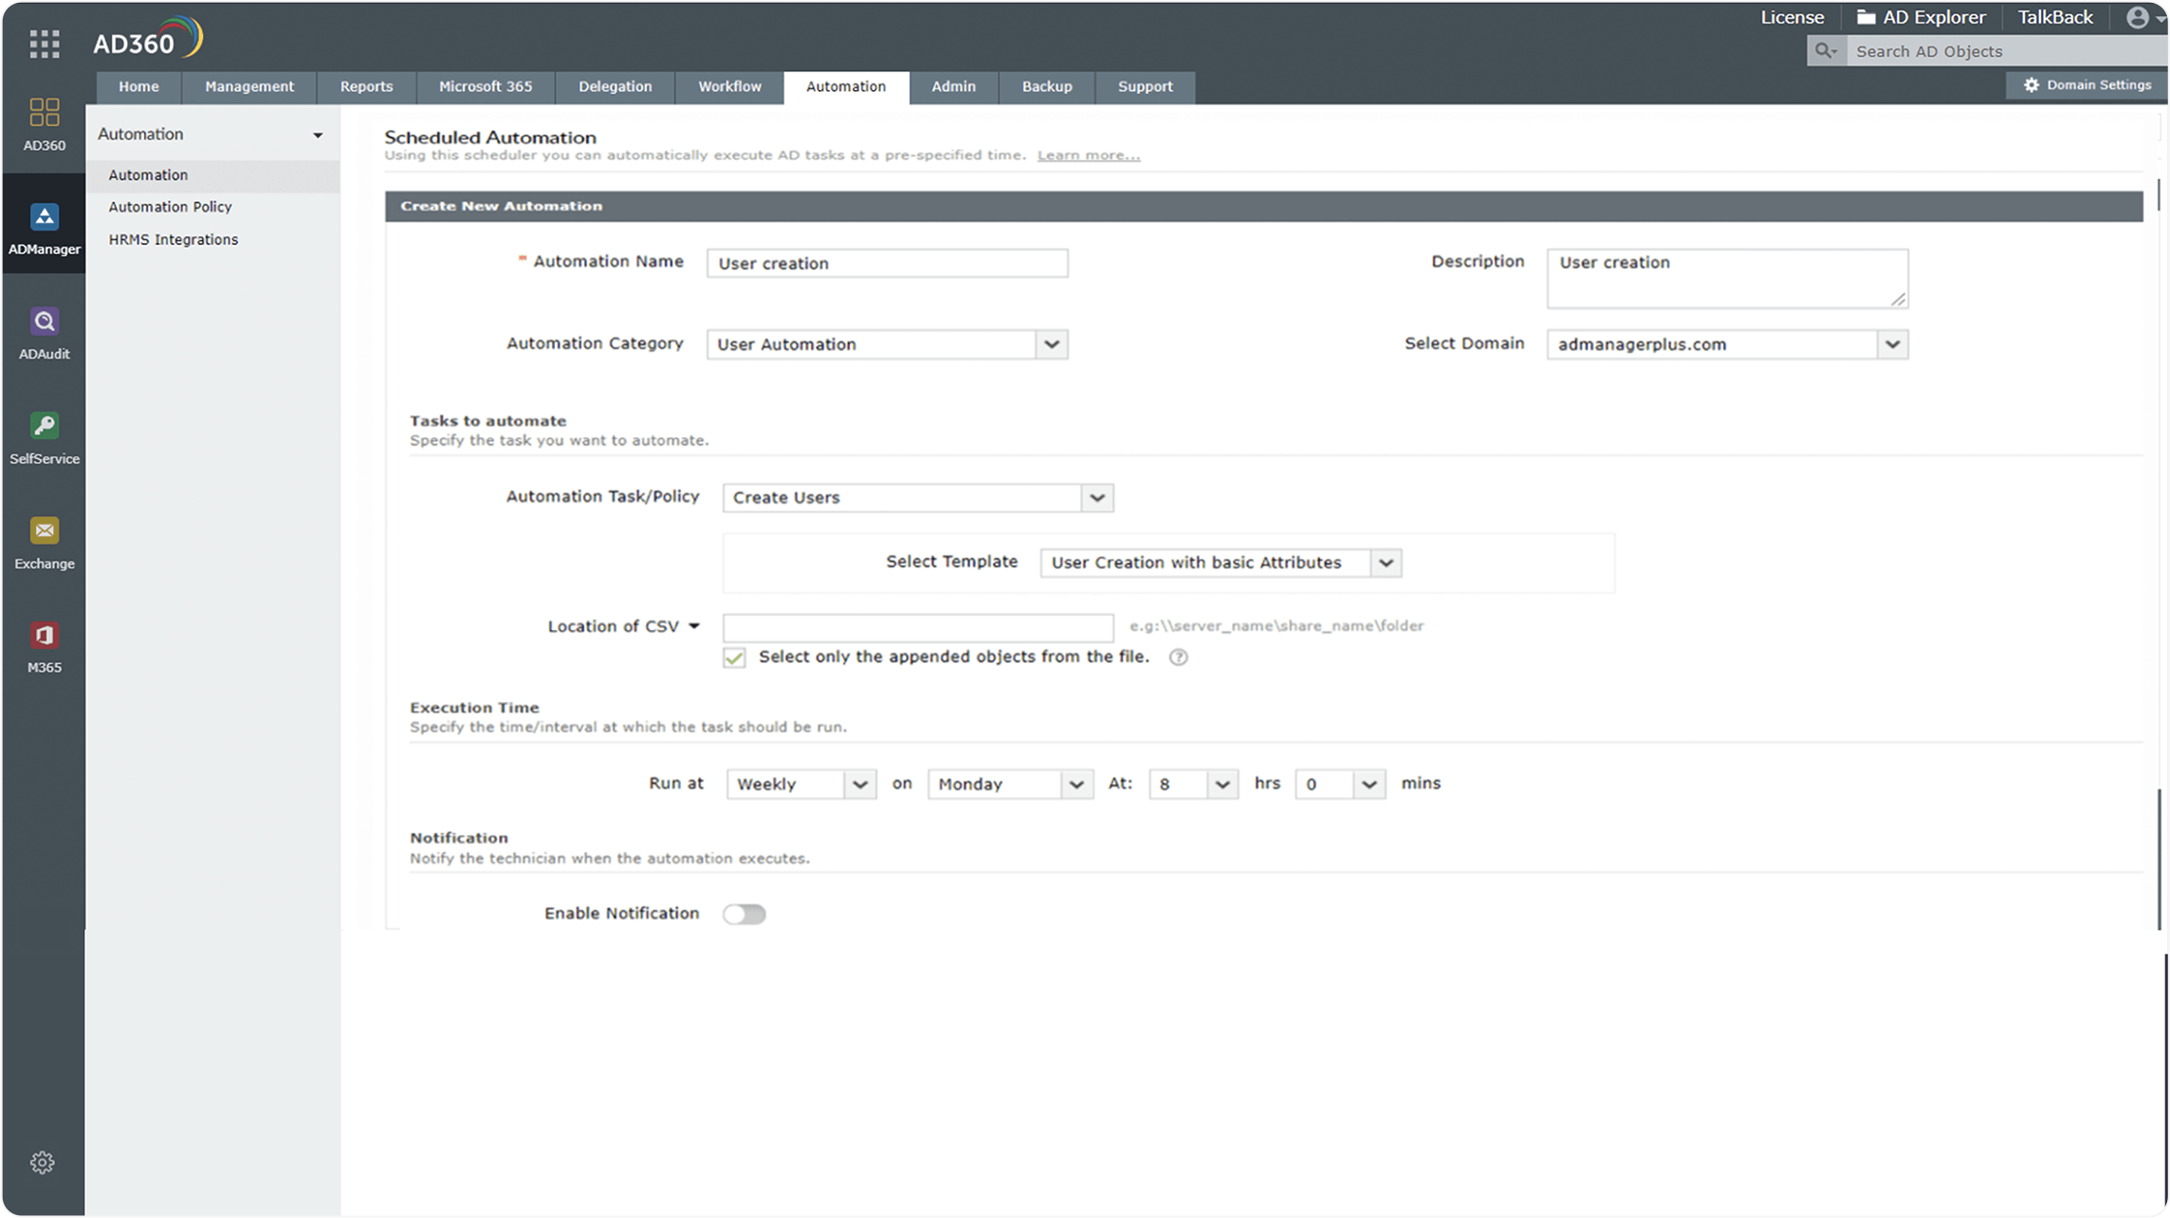The image size is (2170, 1218).
Task: Enable the Enable Notification toggle
Action: 745,913
